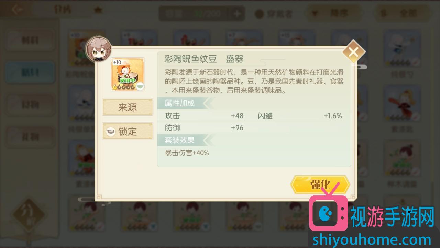
Task: Switch to the first left category tab
Action: pyautogui.click(x=30, y=40)
